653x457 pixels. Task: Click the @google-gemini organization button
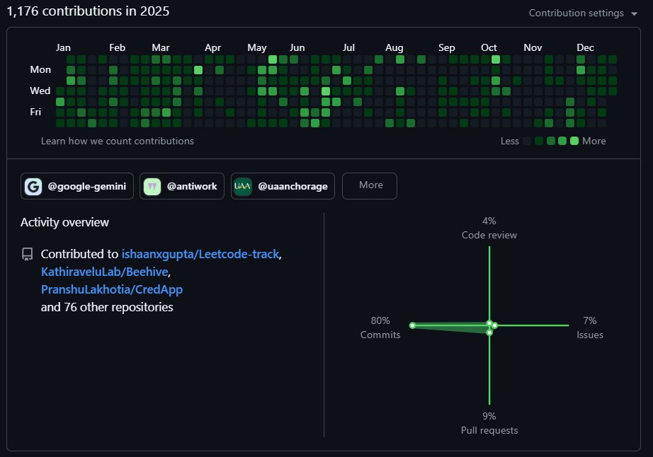pyautogui.click(x=77, y=186)
